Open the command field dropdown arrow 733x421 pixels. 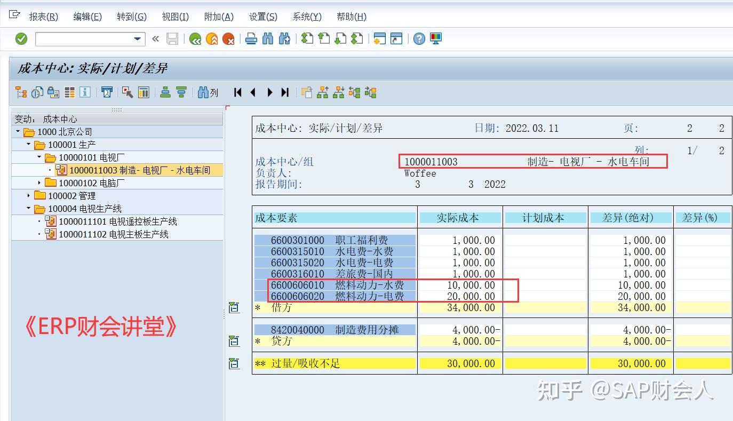click(x=137, y=39)
